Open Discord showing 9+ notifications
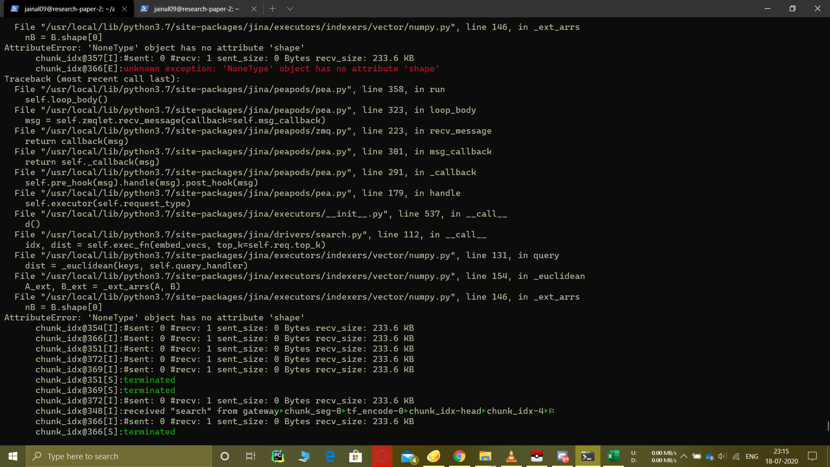The image size is (830, 467). tap(563, 456)
